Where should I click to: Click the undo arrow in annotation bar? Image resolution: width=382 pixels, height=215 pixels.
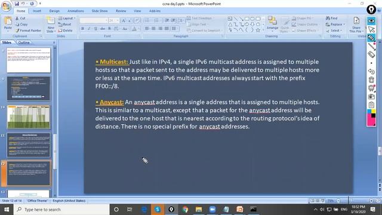tap(371, 71)
